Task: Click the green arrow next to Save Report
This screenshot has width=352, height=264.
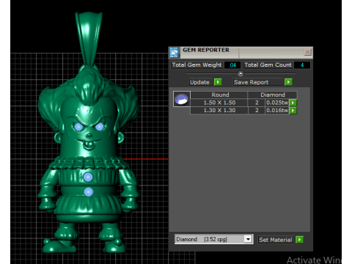Action: [288, 82]
